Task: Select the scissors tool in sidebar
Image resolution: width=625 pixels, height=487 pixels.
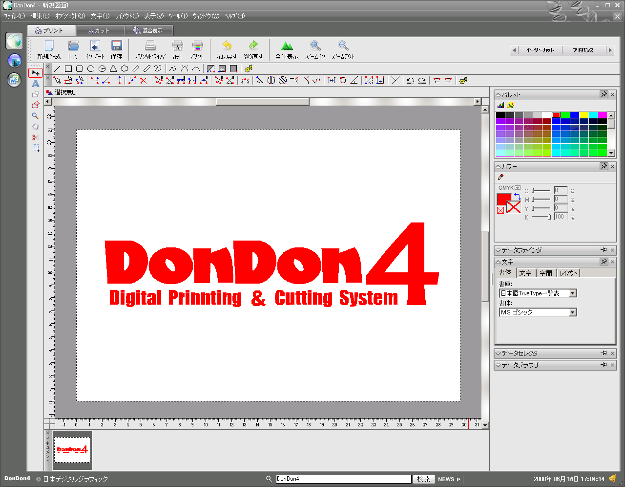Action: [36, 137]
